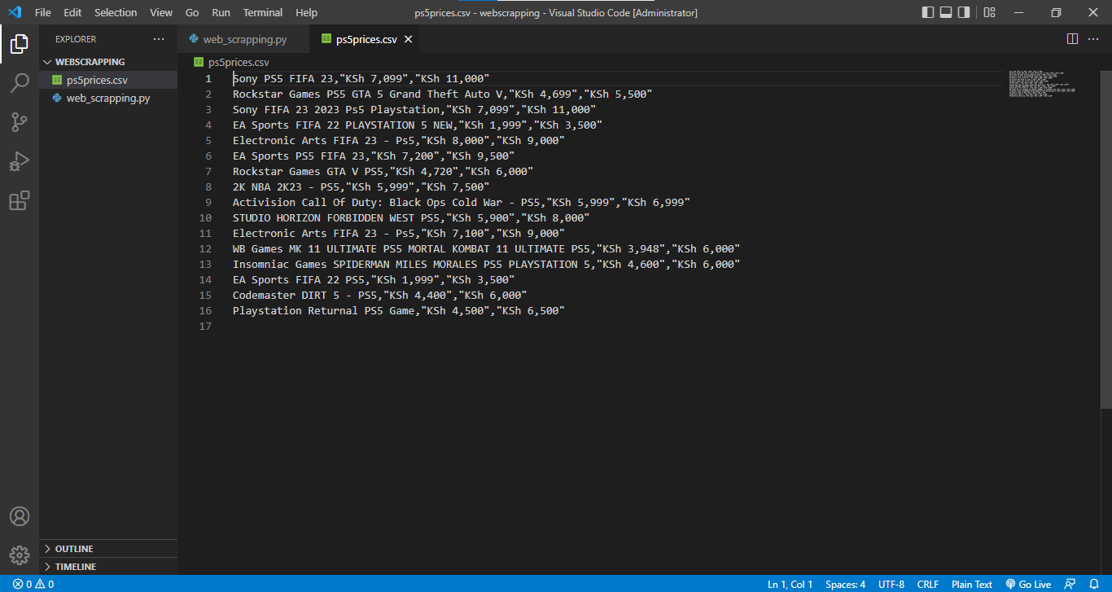Open Run and Debug view
Image resolution: width=1112 pixels, height=592 pixels.
tap(20, 161)
